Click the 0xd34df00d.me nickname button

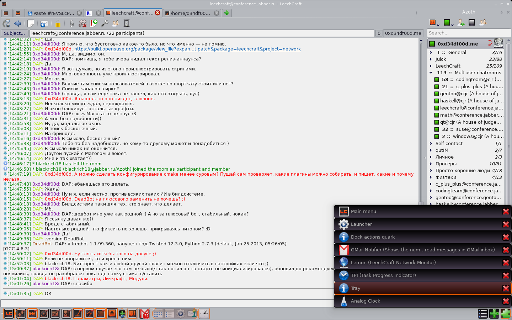(x=403, y=33)
